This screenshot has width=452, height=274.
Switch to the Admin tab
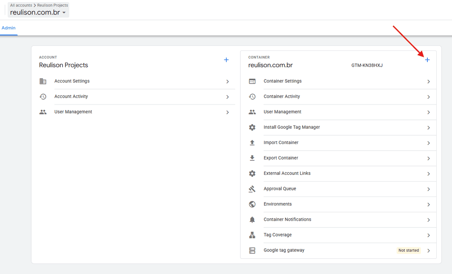8,28
